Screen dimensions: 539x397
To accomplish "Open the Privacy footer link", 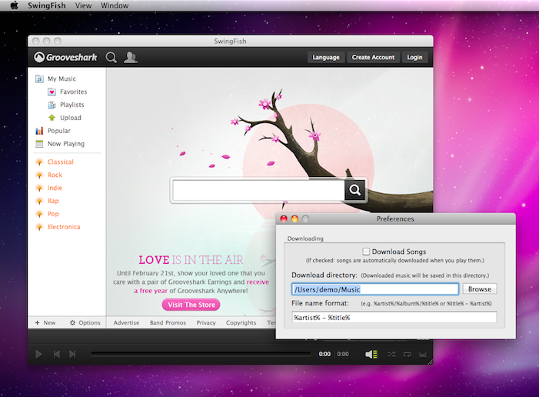I will [x=206, y=322].
